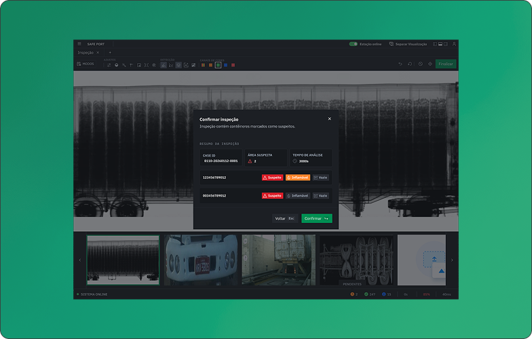The image size is (532, 339).
Task: Select the undercarriage X-ray thumbnail
Action: click(x=356, y=260)
